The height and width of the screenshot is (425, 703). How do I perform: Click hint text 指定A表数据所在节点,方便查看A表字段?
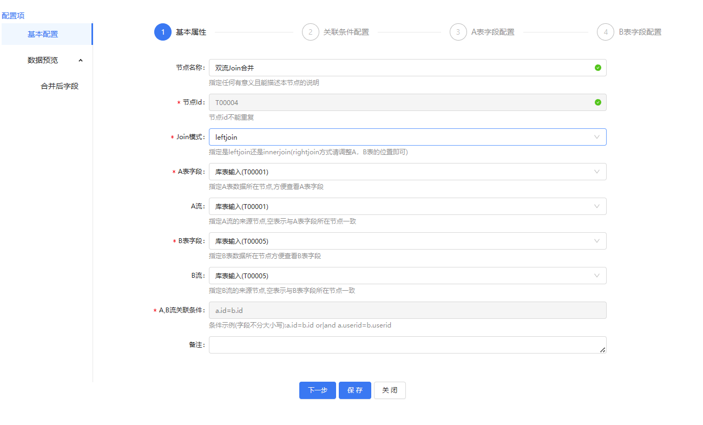point(266,187)
